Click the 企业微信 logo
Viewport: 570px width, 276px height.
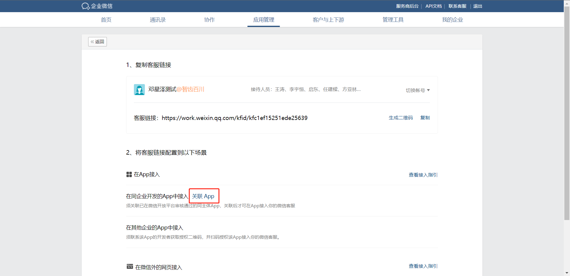point(97,6)
